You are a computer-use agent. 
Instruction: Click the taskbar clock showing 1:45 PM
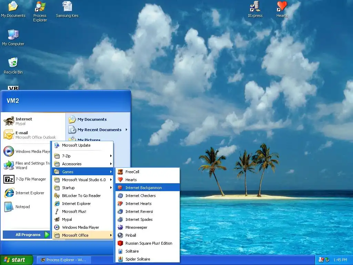[340, 260]
